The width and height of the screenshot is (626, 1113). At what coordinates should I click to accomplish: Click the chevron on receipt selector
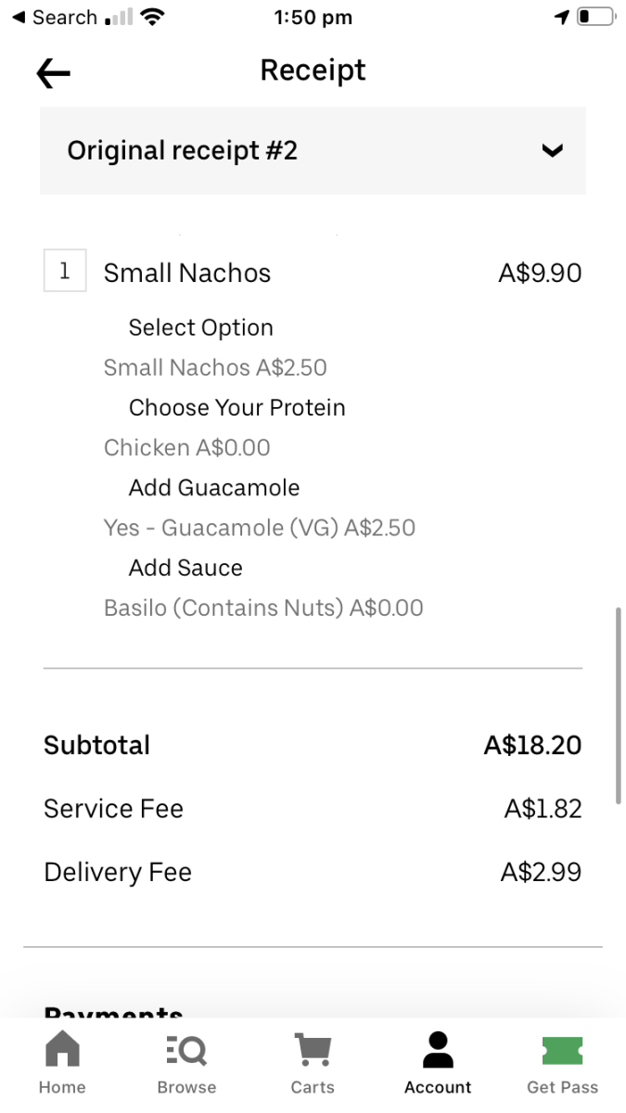pos(552,150)
